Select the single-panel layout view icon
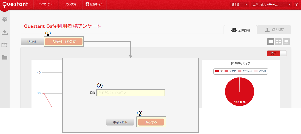This screenshot has height=134, width=301. coord(270,42)
